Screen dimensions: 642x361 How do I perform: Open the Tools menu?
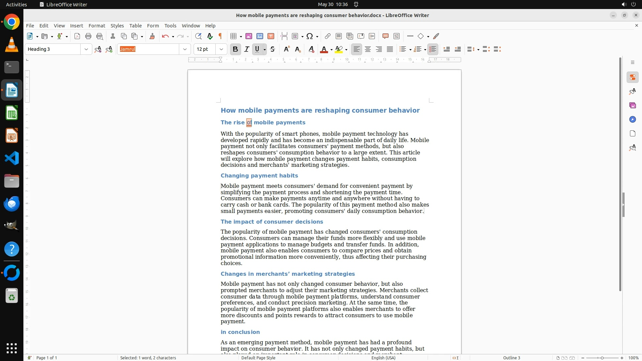point(170,25)
